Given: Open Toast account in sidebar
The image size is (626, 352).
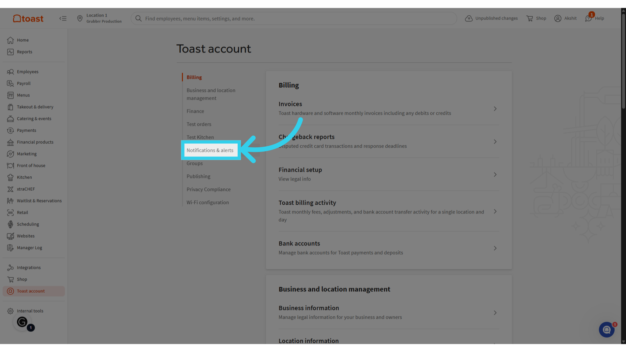Looking at the screenshot, I should (x=34, y=291).
